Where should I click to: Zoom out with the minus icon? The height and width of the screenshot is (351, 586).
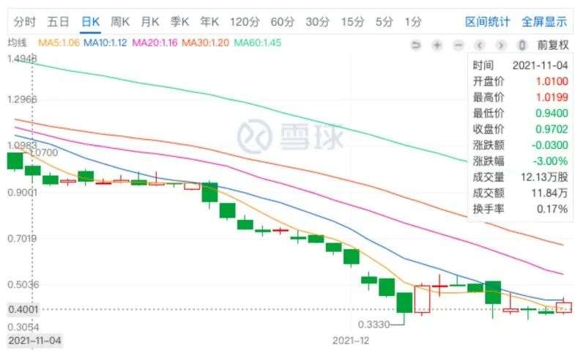point(459,45)
